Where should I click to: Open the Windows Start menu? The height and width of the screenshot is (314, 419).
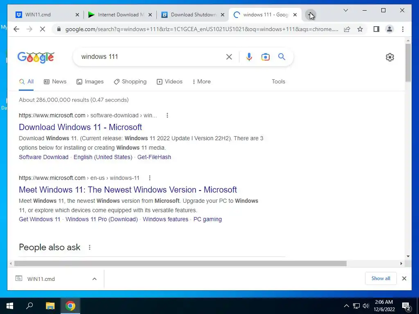pyautogui.click(x=10, y=306)
